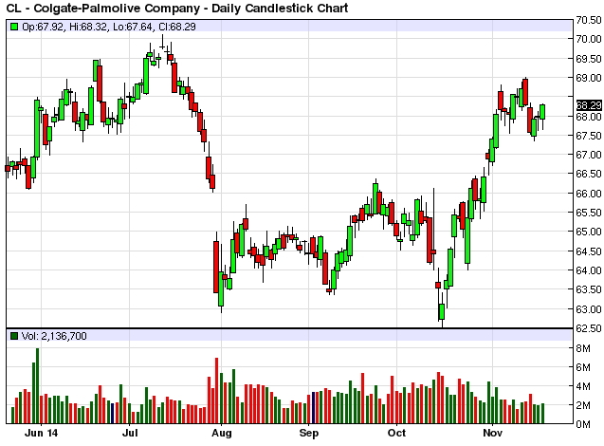Click the 69.00 price axis label

point(588,78)
